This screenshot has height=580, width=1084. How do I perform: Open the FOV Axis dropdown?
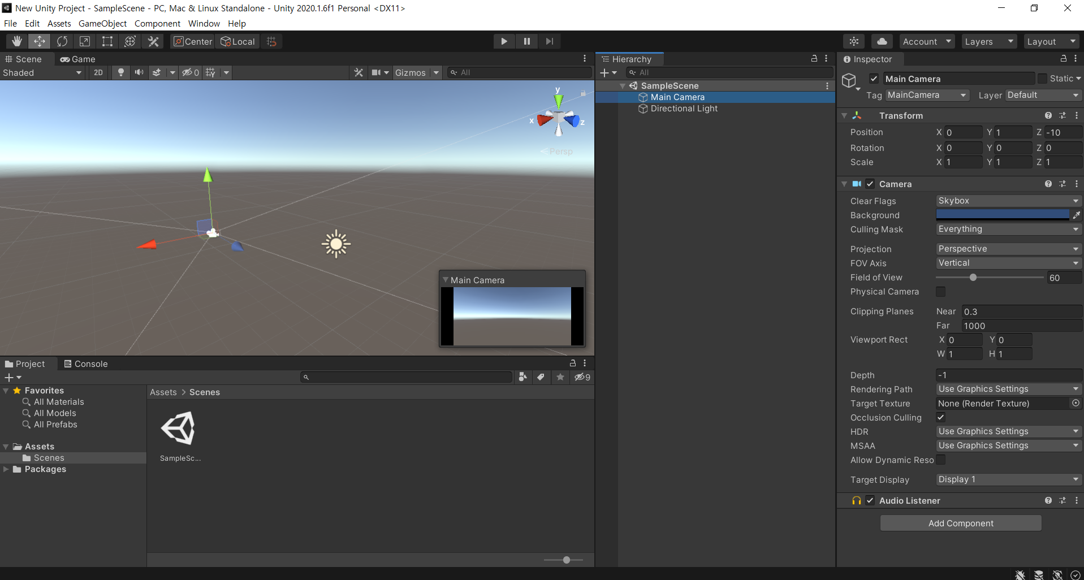click(1009, 263)
